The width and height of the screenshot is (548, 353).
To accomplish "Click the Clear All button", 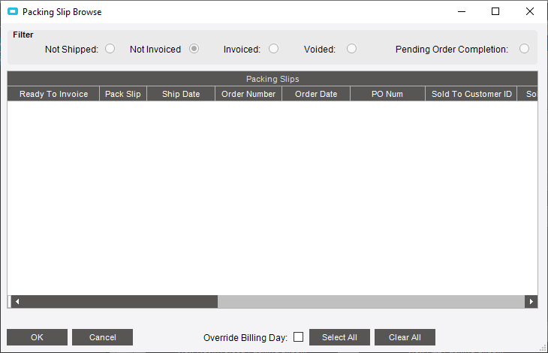I will tap(405, 337).
